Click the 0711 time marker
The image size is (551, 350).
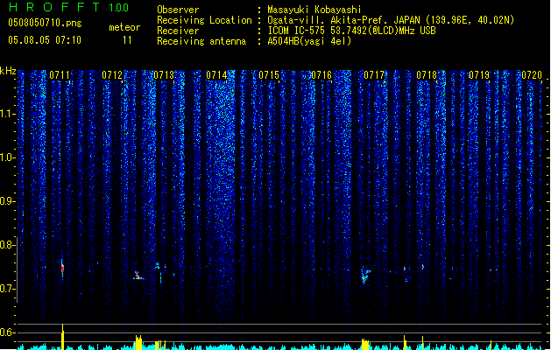(60, 75)
